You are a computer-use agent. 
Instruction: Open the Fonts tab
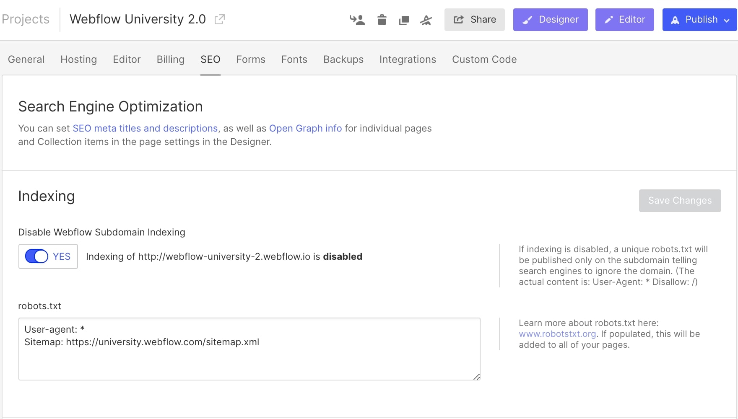click(294, 59)
